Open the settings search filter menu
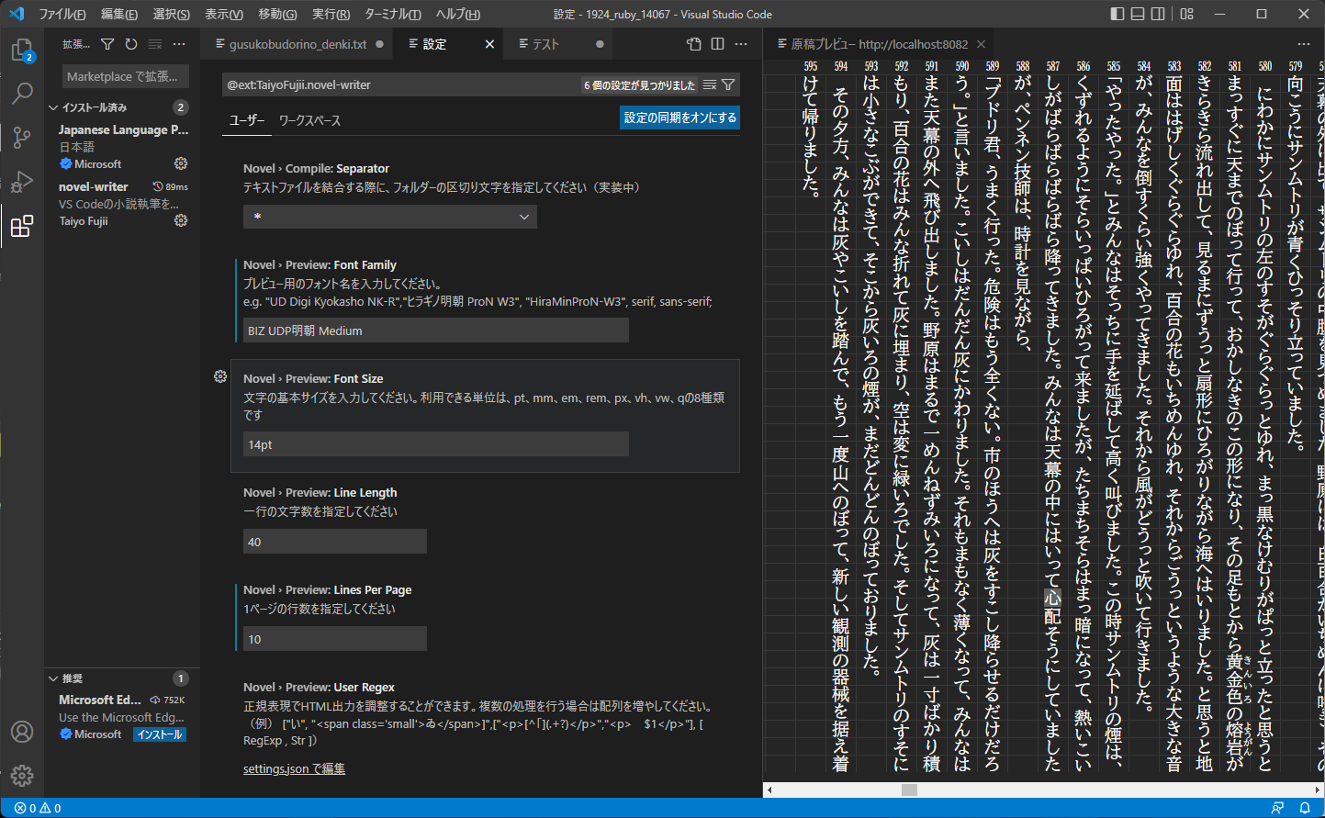Image resolution: width=1325 pixels, height=818 pixels. [x=728, y=84]
